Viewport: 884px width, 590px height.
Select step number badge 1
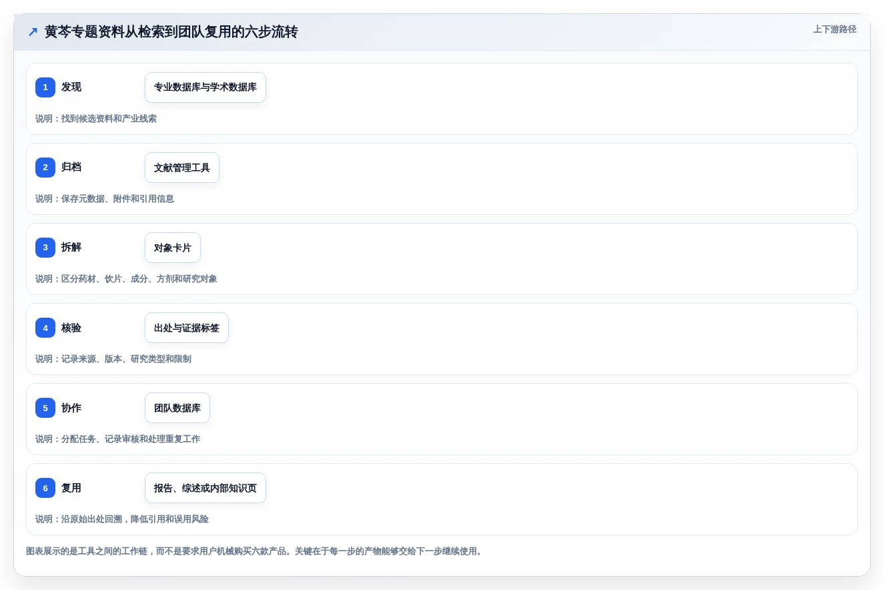pos(45,87)
